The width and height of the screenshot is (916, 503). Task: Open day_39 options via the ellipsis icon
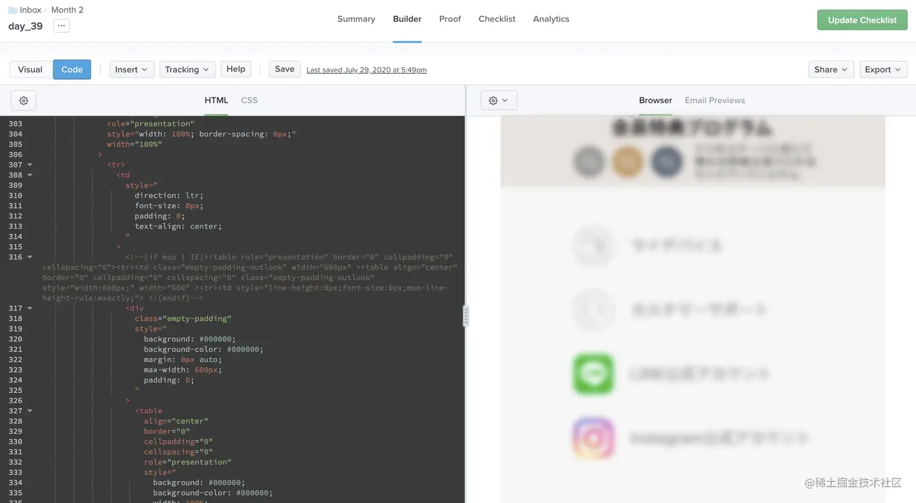pos(60,25)
